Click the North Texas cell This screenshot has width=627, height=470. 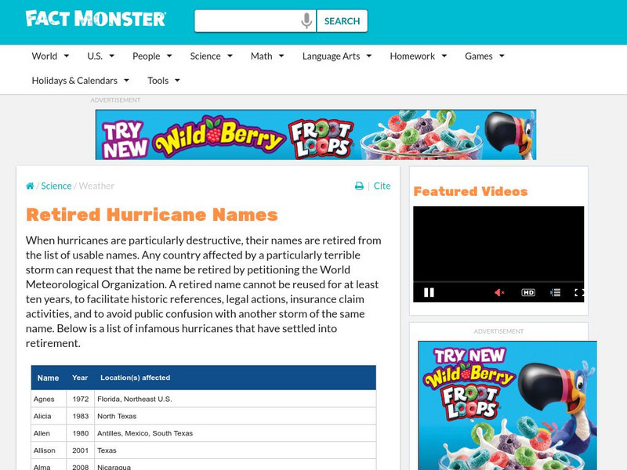click(x=235, y=416)
